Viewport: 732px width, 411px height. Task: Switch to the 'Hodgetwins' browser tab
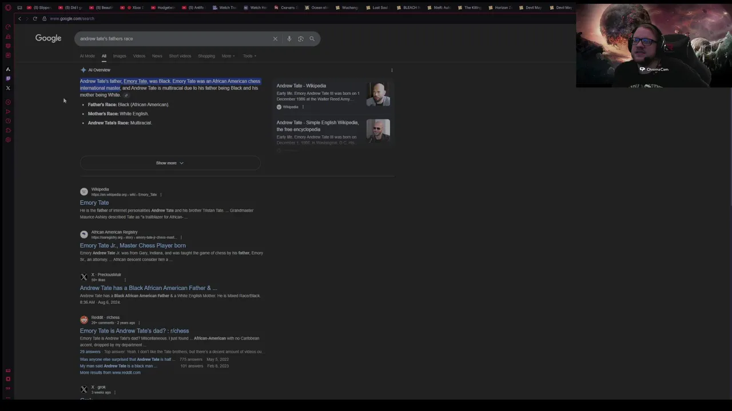click(162, 7)
